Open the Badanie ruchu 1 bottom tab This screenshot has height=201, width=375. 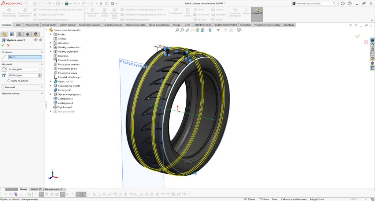tap(53, 189)
